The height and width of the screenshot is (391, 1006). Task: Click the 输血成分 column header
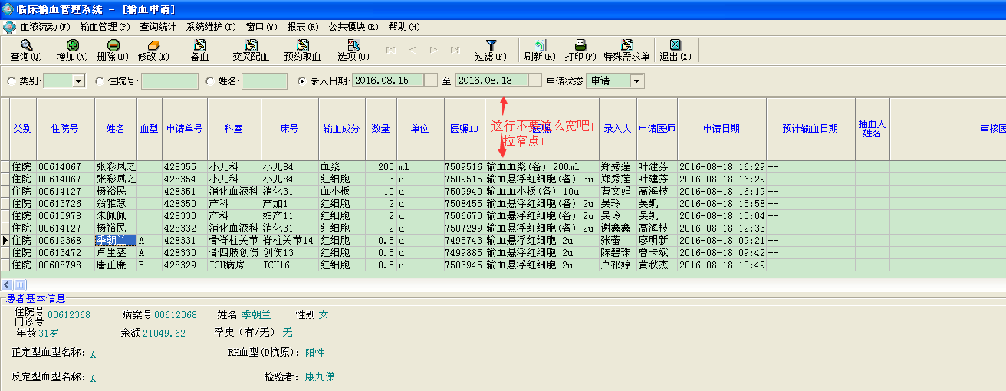(341, 129)
